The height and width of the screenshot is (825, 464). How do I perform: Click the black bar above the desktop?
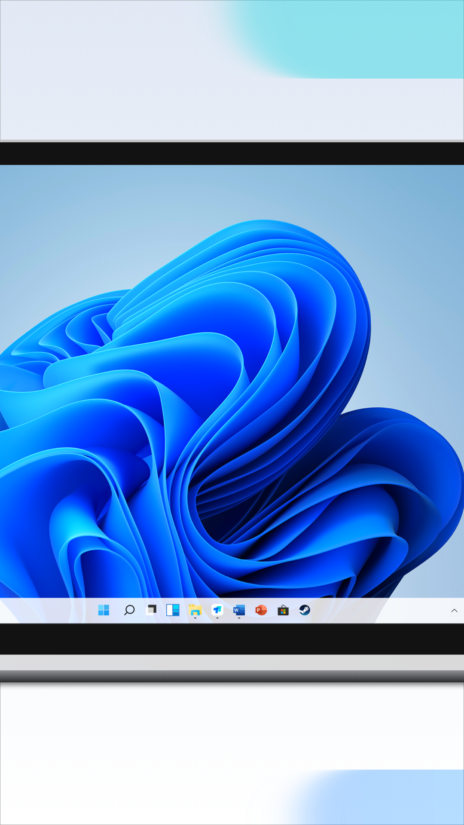[x=232, y=153]
